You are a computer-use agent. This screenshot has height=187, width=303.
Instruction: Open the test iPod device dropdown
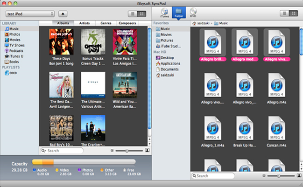coord(30,14)
